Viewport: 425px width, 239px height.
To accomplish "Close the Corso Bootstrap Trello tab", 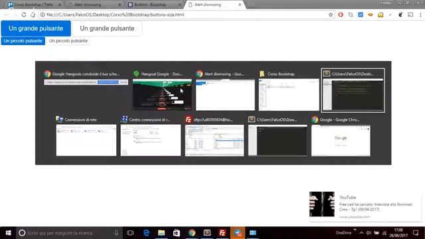I will (x=60, y=5).
